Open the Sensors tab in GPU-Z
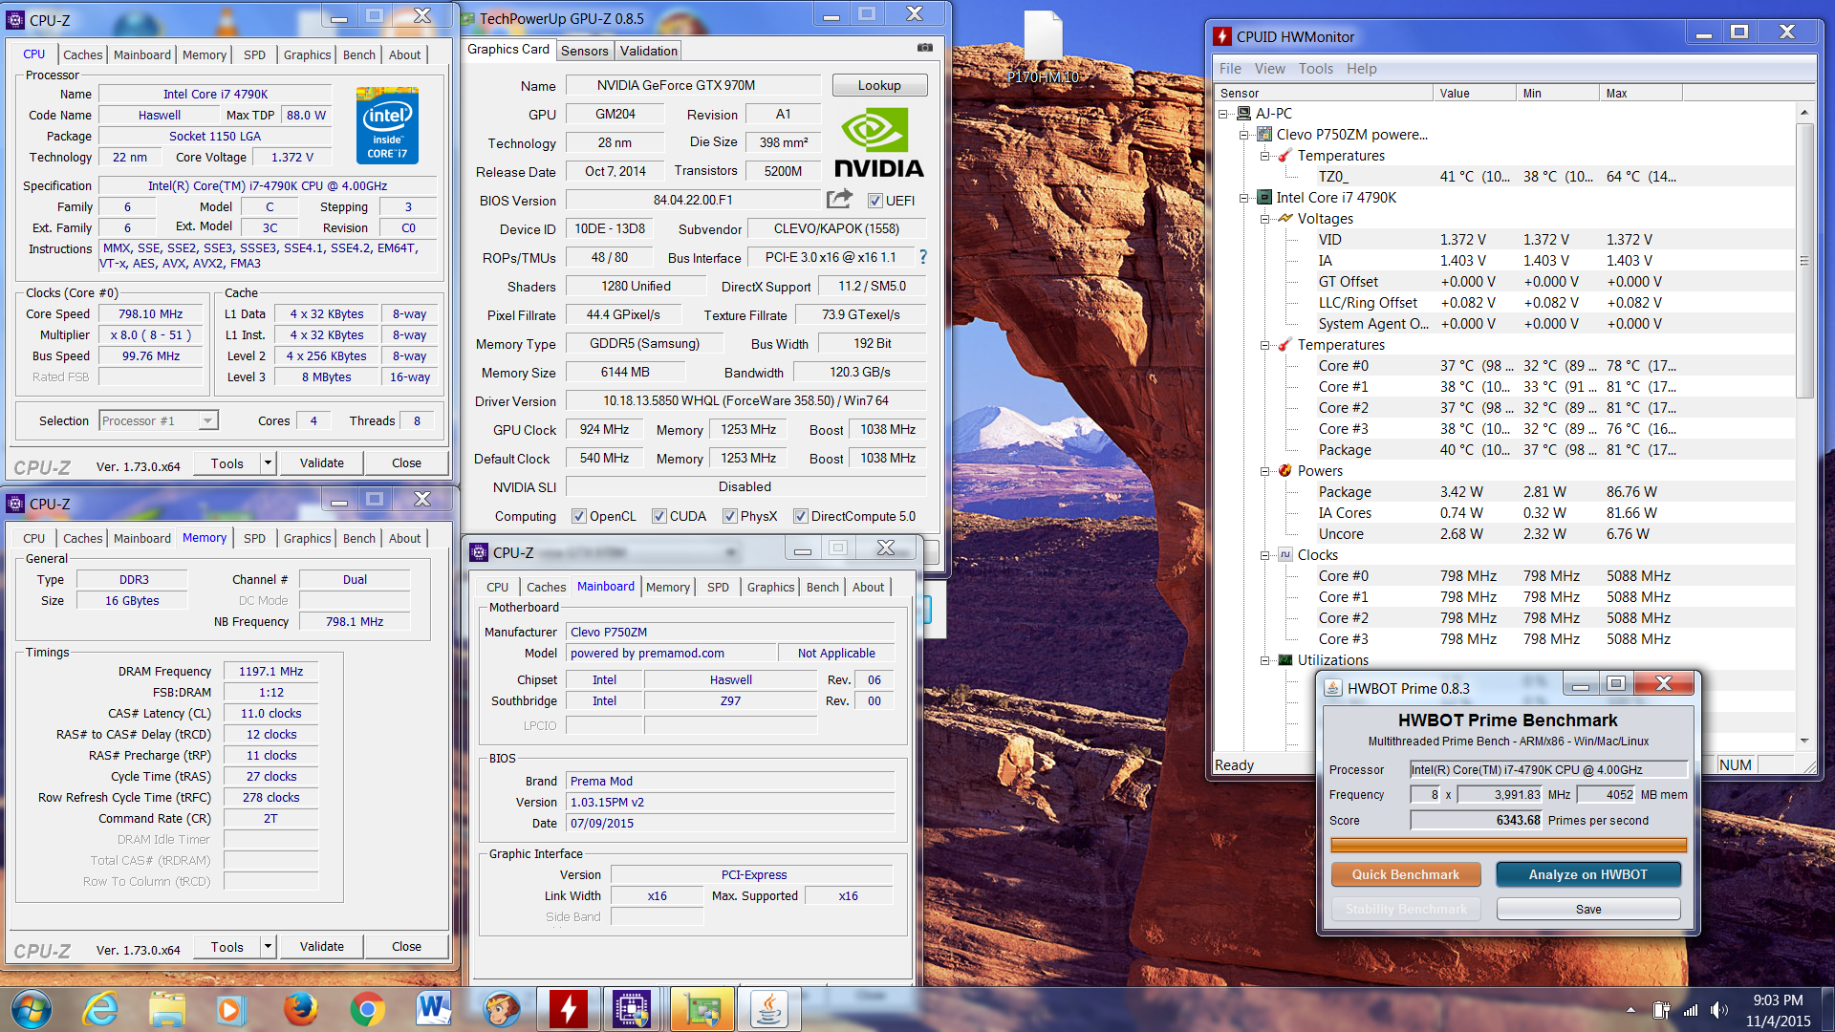 click(x=584, y=51)
